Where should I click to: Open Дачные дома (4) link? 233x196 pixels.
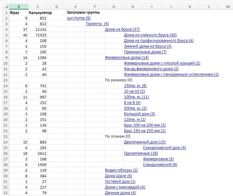pyautogui.click(x=120, y=193)
